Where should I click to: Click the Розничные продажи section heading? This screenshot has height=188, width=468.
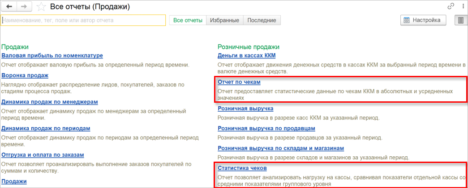(x=248, y=47)
